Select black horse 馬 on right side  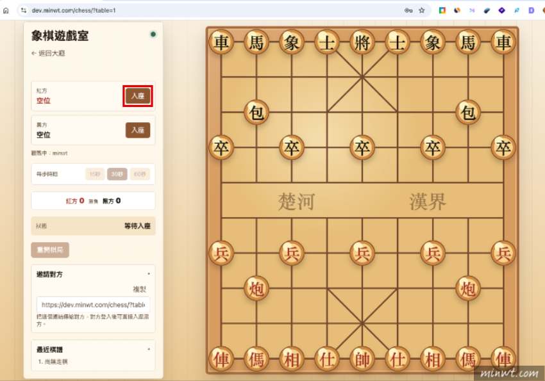[468, 42]
